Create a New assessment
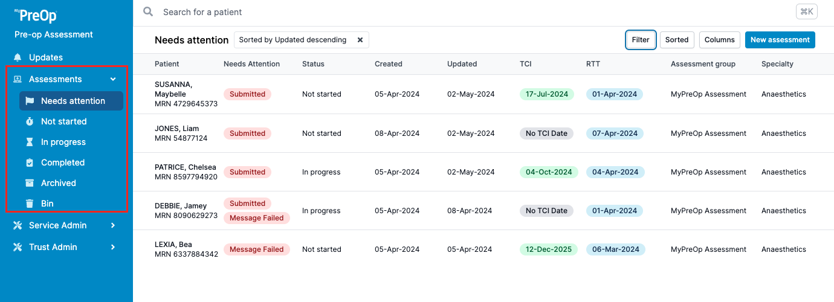This screenshot has width=834, height=302. (780, 40)
